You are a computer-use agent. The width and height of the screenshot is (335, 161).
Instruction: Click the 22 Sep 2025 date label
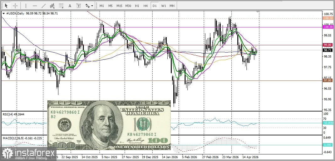[69, 157]
